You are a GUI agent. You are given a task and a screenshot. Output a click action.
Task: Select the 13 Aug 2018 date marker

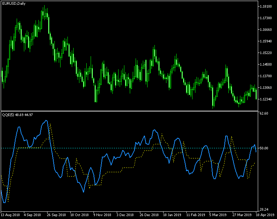point(10,215)
